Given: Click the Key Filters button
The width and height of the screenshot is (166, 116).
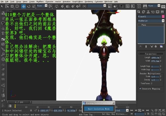Looking at the screenshot, I should point(119,114).
